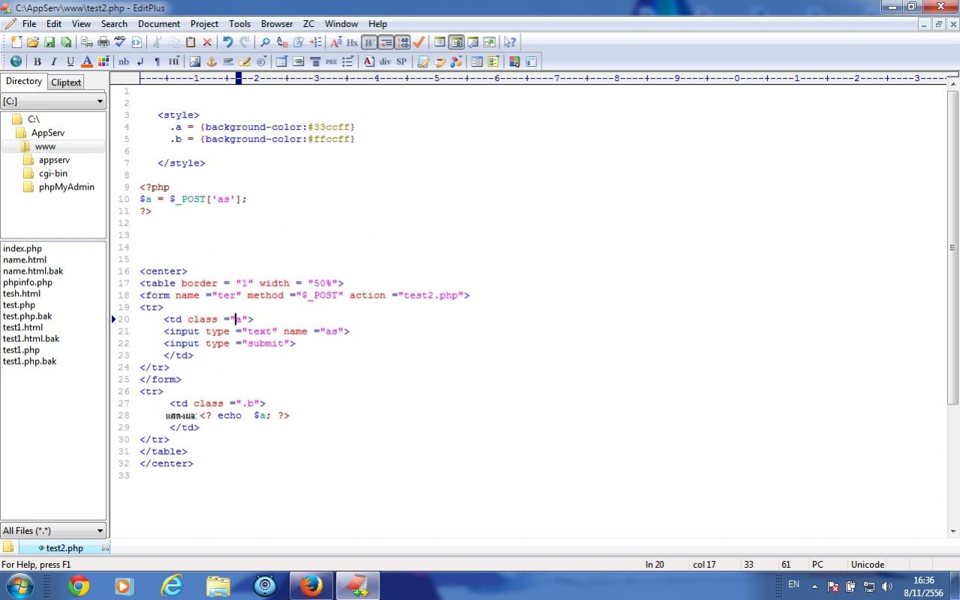Click the Open file folder icon
960x600 pixels.
coord(32,42)
